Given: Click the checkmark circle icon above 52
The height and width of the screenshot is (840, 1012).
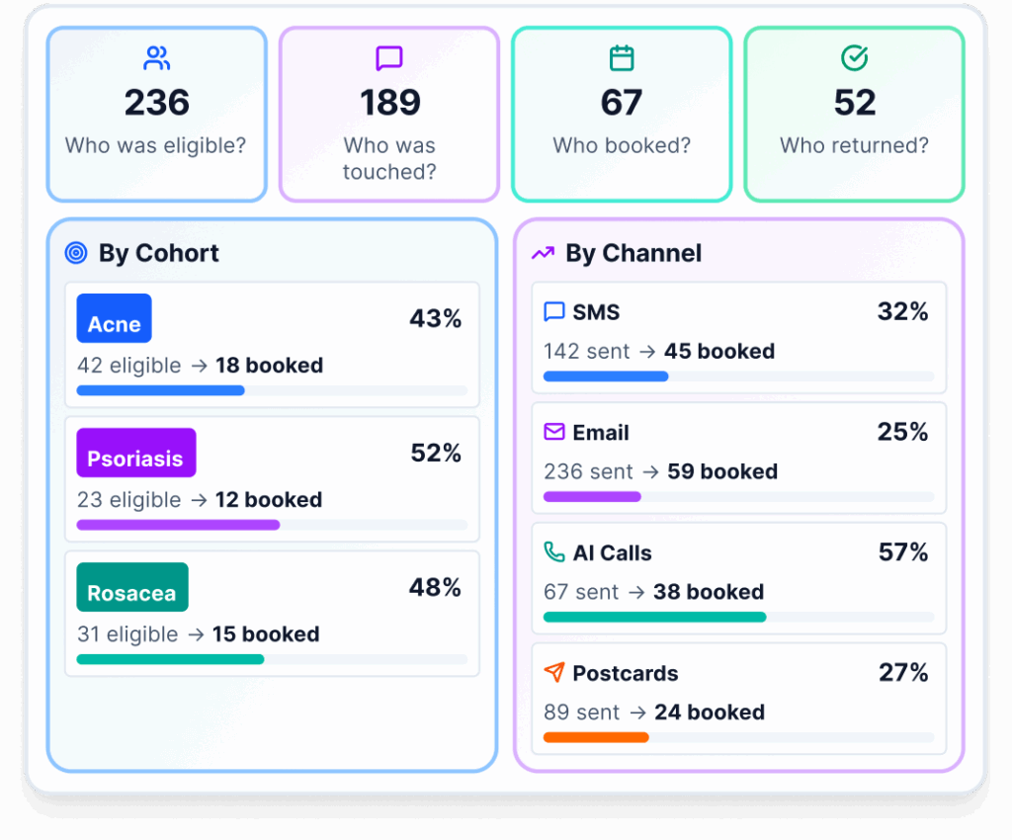Looking at the screenshot, I should click(854, 58).
